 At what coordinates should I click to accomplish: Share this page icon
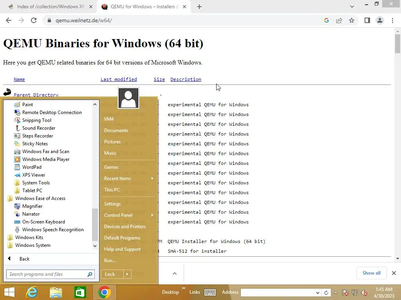tap(339, 20)
